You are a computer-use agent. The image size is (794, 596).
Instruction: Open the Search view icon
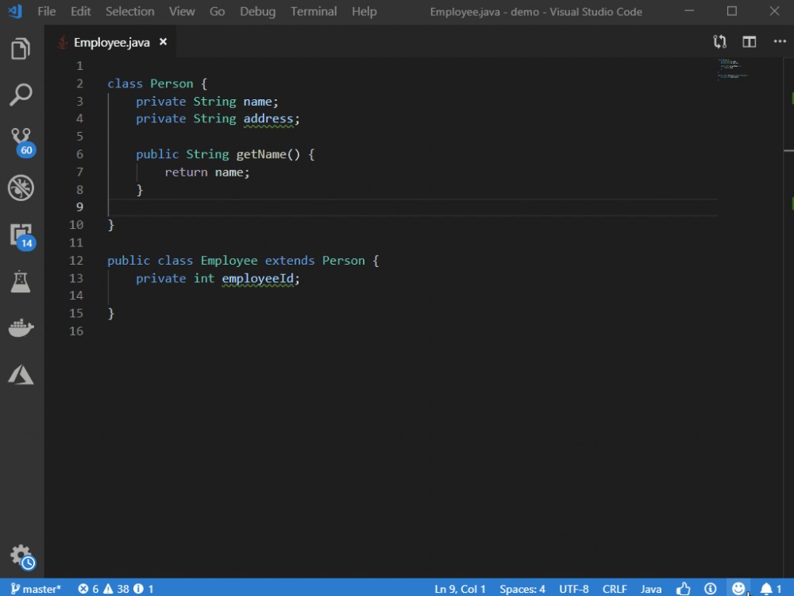click(21, 95)
